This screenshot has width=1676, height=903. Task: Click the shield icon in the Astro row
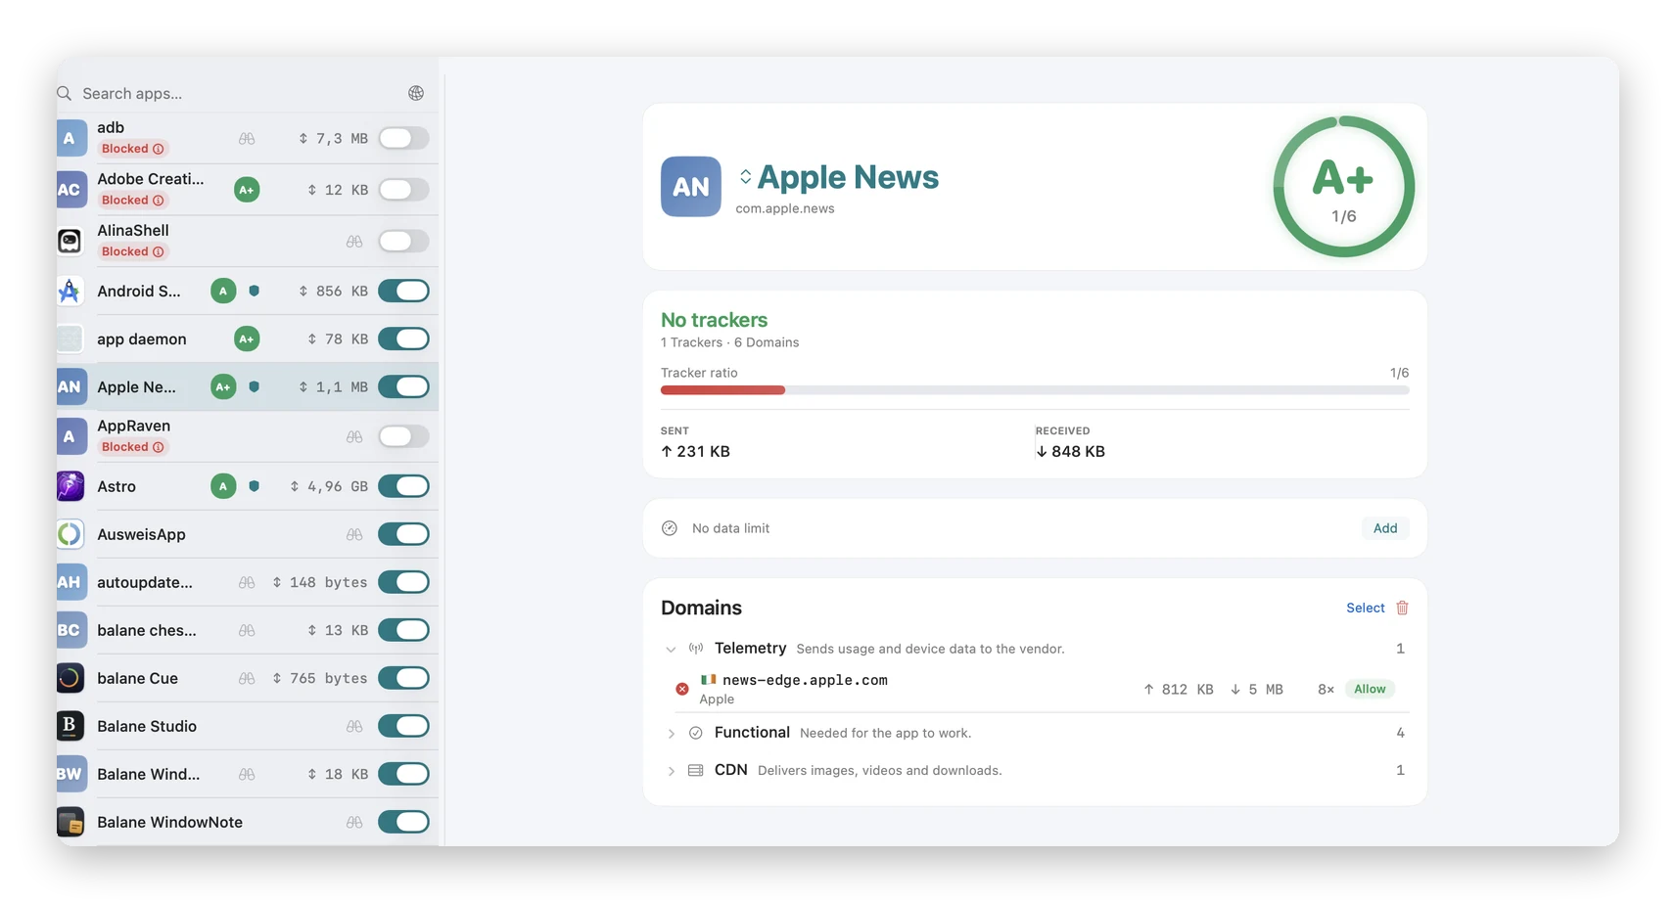pyautogui.click(x=255, y=486)
